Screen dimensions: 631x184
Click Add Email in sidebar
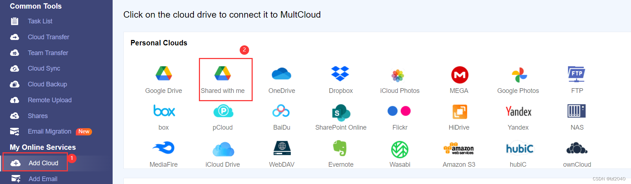coord(43,179)
